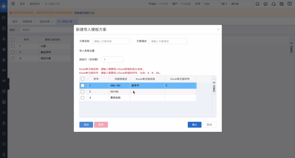This screenshot has width=295, height=158.
Task: Open the notification bell icon
Action: [257, 4]
